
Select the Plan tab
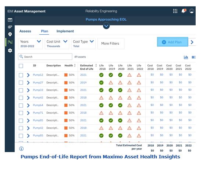point(44,31)
